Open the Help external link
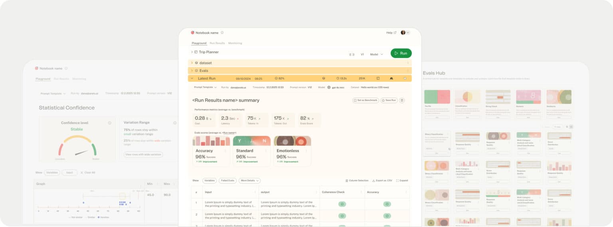 [392, 33]
